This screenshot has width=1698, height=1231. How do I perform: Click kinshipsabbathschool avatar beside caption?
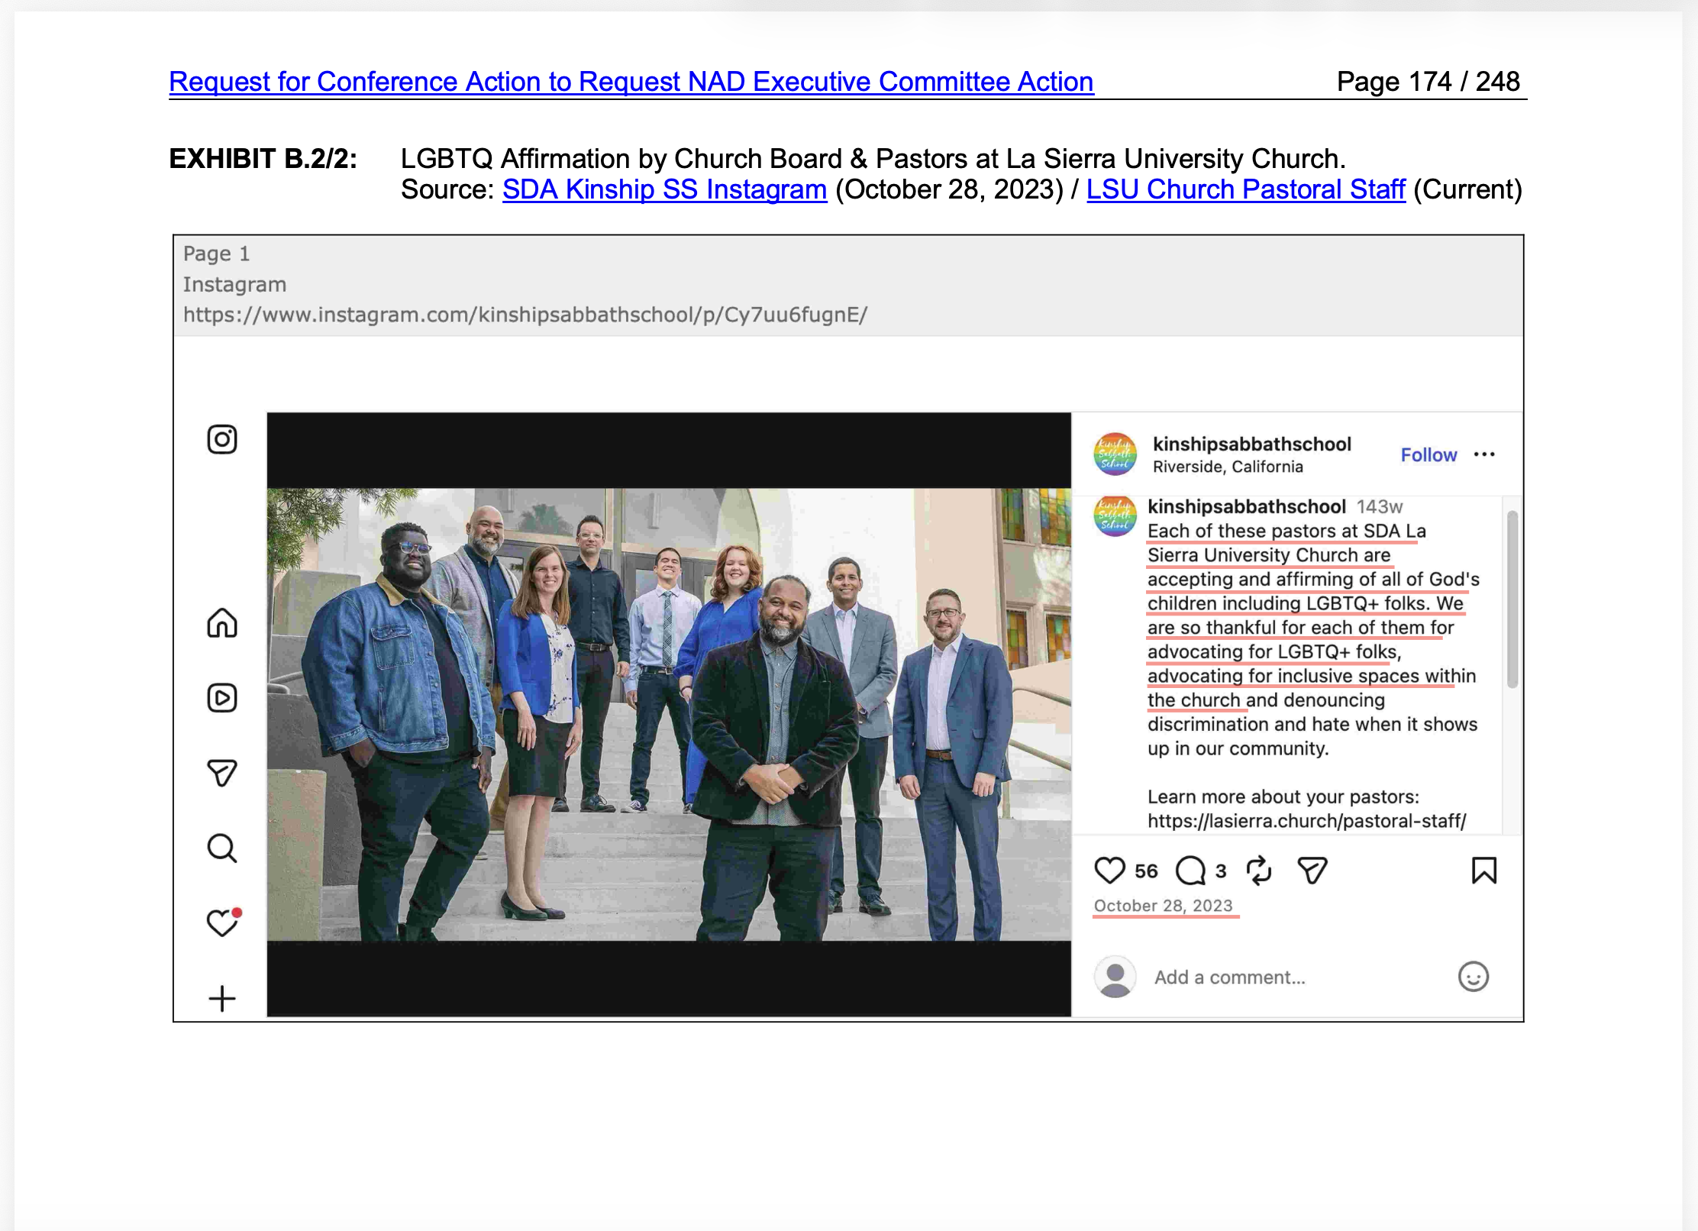point(1115,516)
